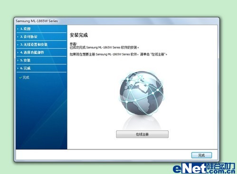The height and width of the screenshot is (174, 237).
Task: Select step 2. 许可协议 in sidebar
Action: [41, 37]
